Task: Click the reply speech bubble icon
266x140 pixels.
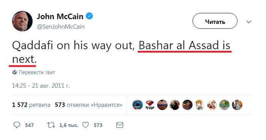Action: [17, 125]
